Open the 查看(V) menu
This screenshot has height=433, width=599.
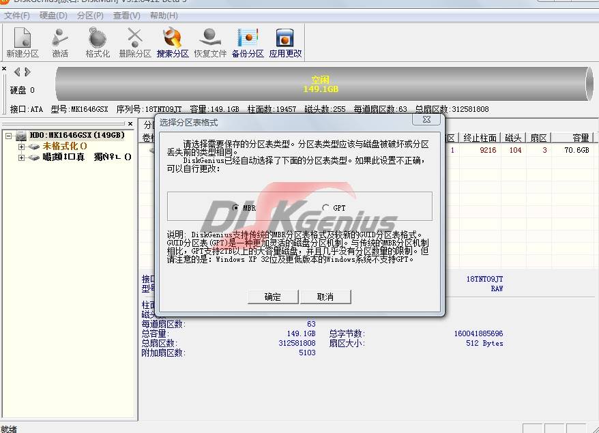[126, 16]
